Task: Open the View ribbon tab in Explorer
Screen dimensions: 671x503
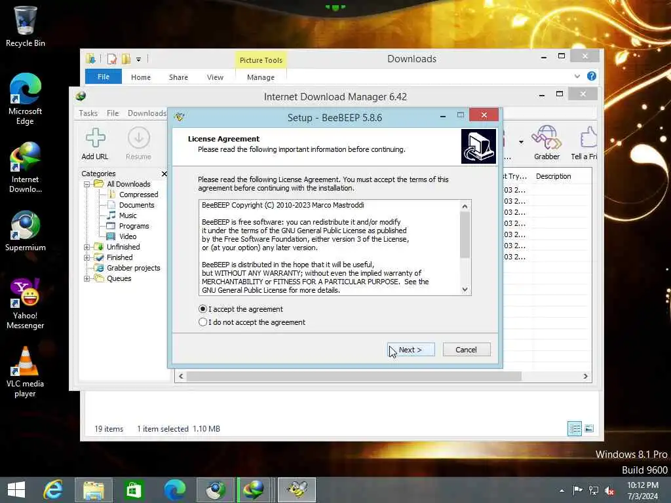Action: coord(215,77)
